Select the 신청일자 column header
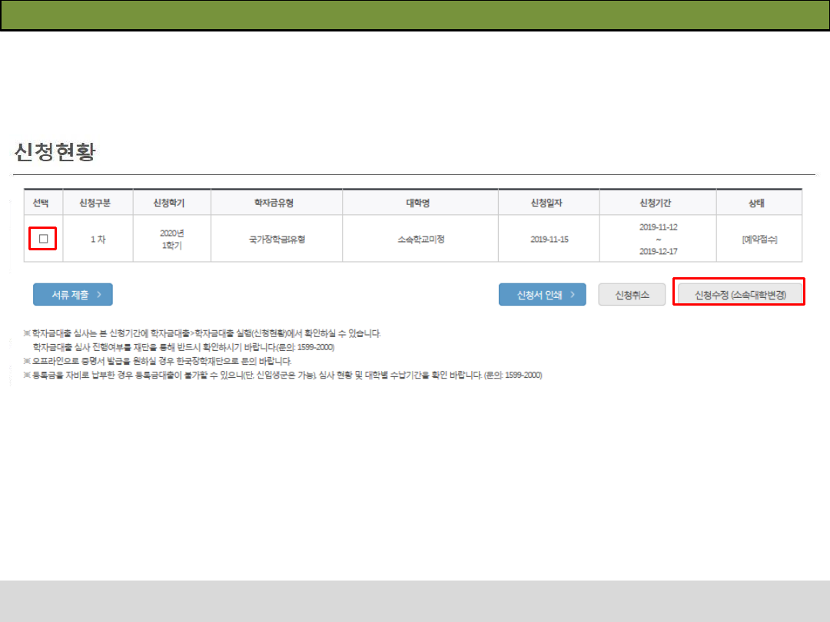This screenshot has height=622, width=830. pos(549,203)
